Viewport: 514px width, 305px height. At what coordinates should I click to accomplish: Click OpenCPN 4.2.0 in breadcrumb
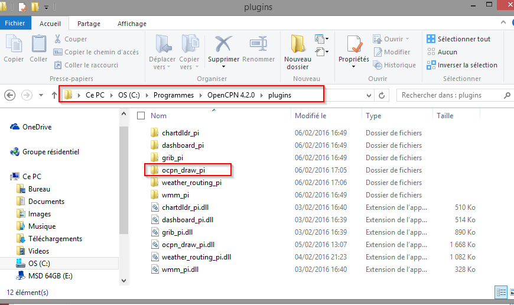pos(231,95)
